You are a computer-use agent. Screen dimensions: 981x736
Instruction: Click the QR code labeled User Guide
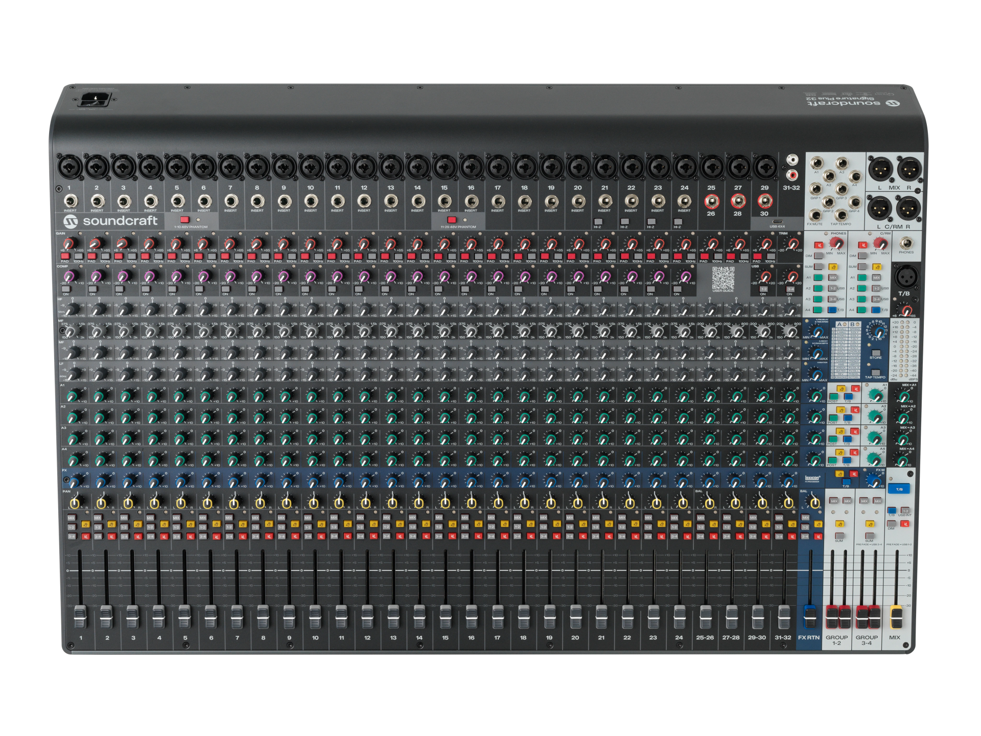point(723,278)
